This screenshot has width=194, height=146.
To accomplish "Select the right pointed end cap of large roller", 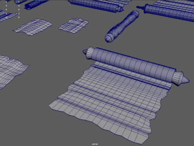I will point(181,79).
